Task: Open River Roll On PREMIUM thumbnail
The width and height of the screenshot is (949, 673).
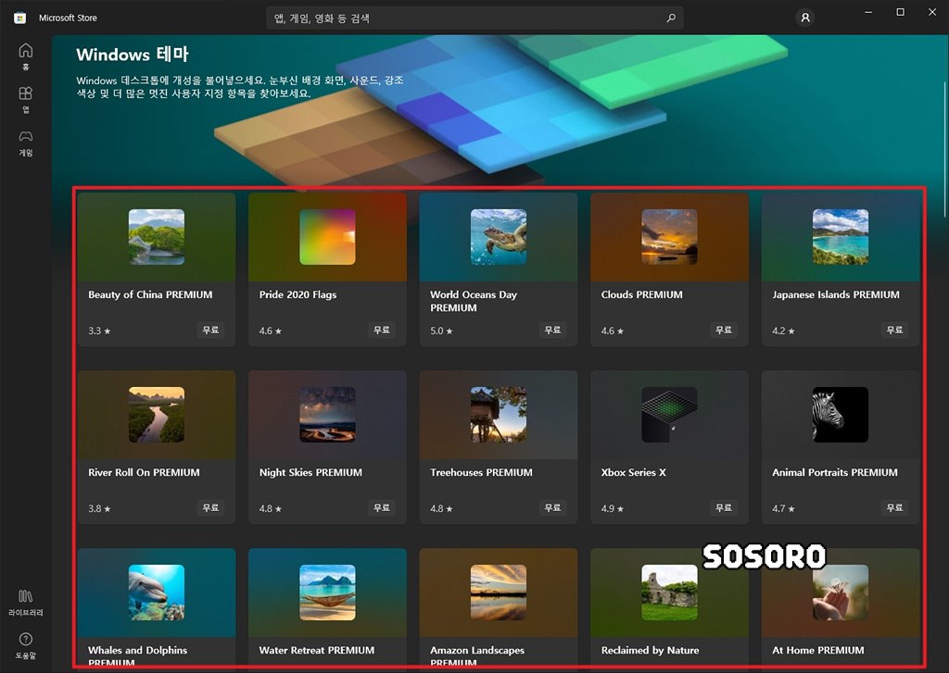Action: 156,414
